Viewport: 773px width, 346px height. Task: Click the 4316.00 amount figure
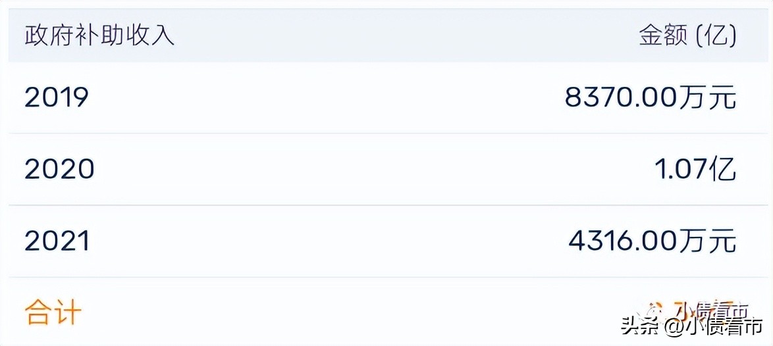623,241
